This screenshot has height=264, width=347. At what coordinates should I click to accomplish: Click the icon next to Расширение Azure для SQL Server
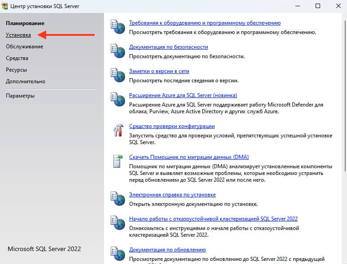(x=118, y=99)
